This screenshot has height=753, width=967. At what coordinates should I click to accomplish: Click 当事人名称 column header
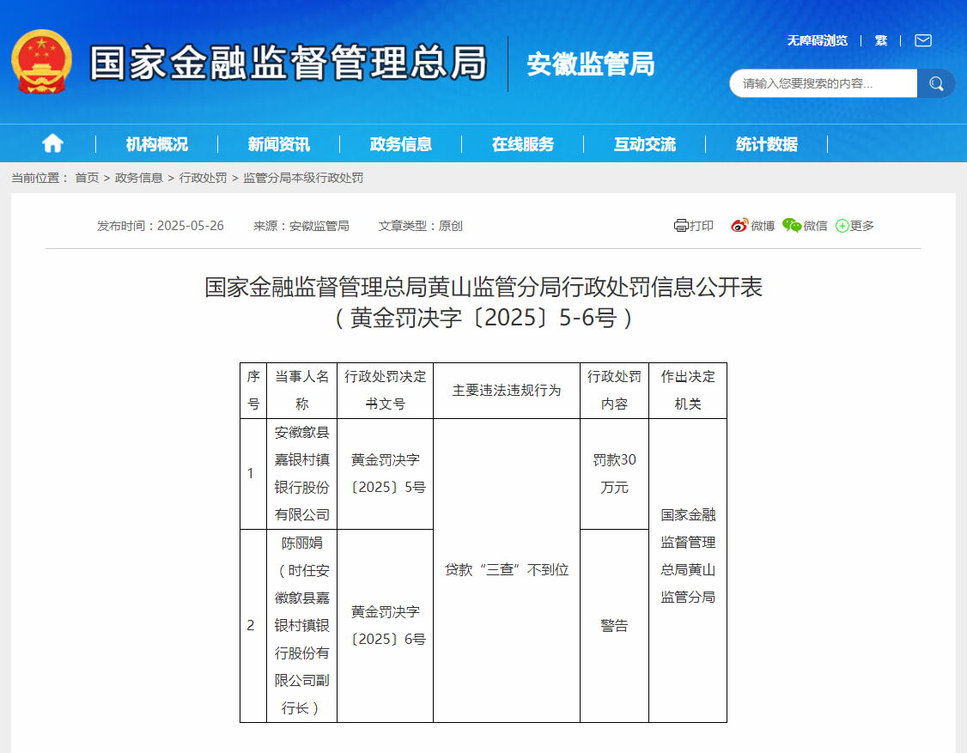(x=302, y=391)
